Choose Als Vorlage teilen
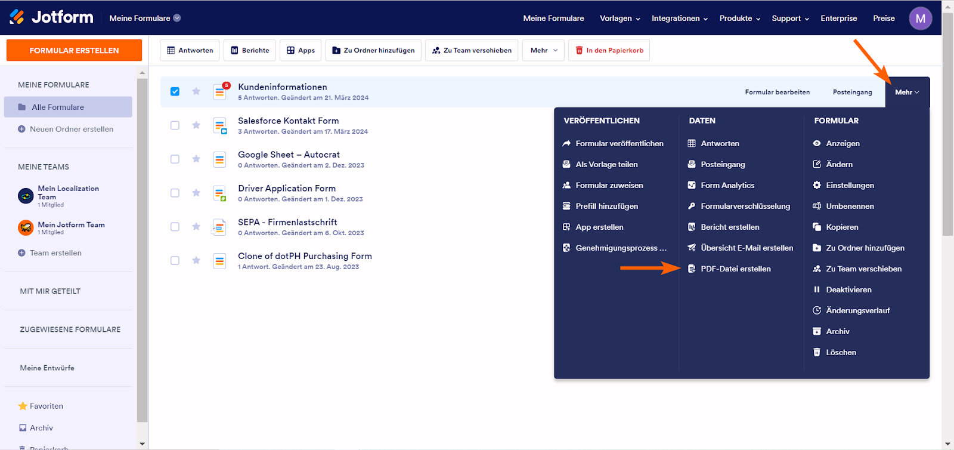 (600, 165)
